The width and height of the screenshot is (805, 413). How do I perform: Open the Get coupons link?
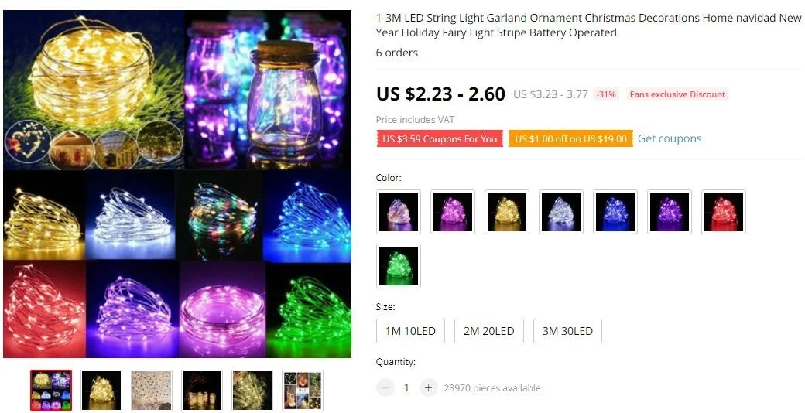point(670,138)
